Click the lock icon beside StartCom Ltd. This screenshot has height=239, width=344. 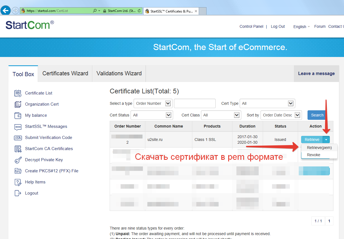pos(104,11)
